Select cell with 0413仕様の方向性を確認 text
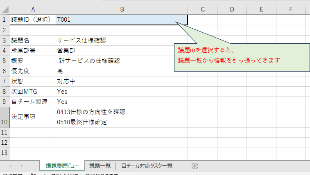 click(122, 117)
